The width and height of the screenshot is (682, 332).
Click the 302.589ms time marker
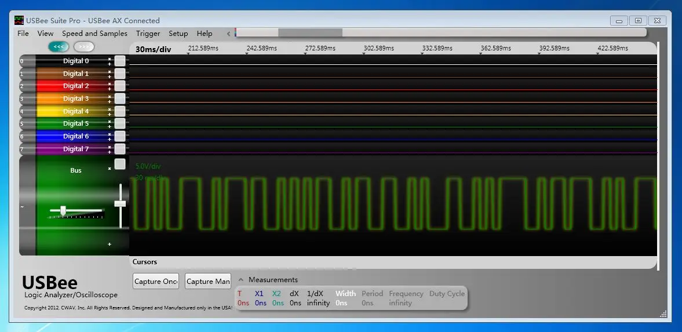(379, 48)
